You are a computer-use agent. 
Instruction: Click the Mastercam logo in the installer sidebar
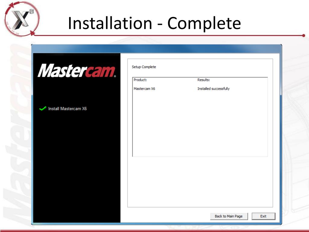(x=77, y=71)
